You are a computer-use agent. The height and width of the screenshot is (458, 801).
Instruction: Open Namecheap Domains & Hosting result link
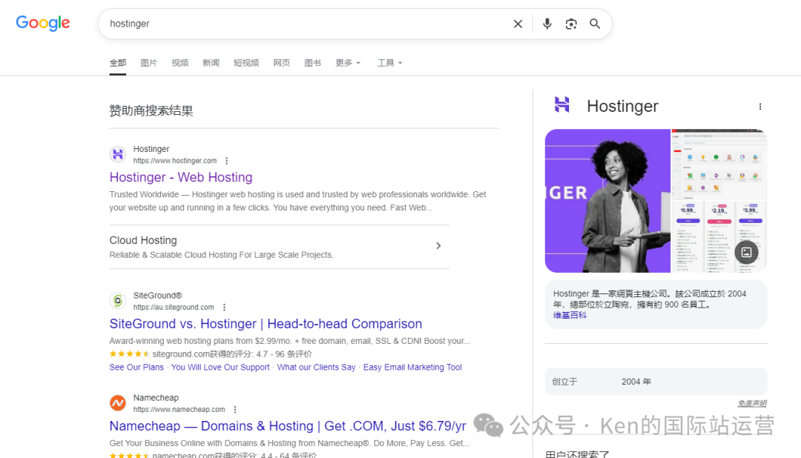click(x=288, y=426)
